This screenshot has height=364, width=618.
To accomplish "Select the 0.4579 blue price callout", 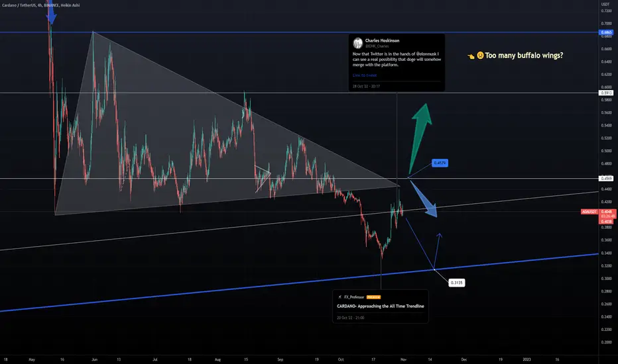I will click(440, 163).
